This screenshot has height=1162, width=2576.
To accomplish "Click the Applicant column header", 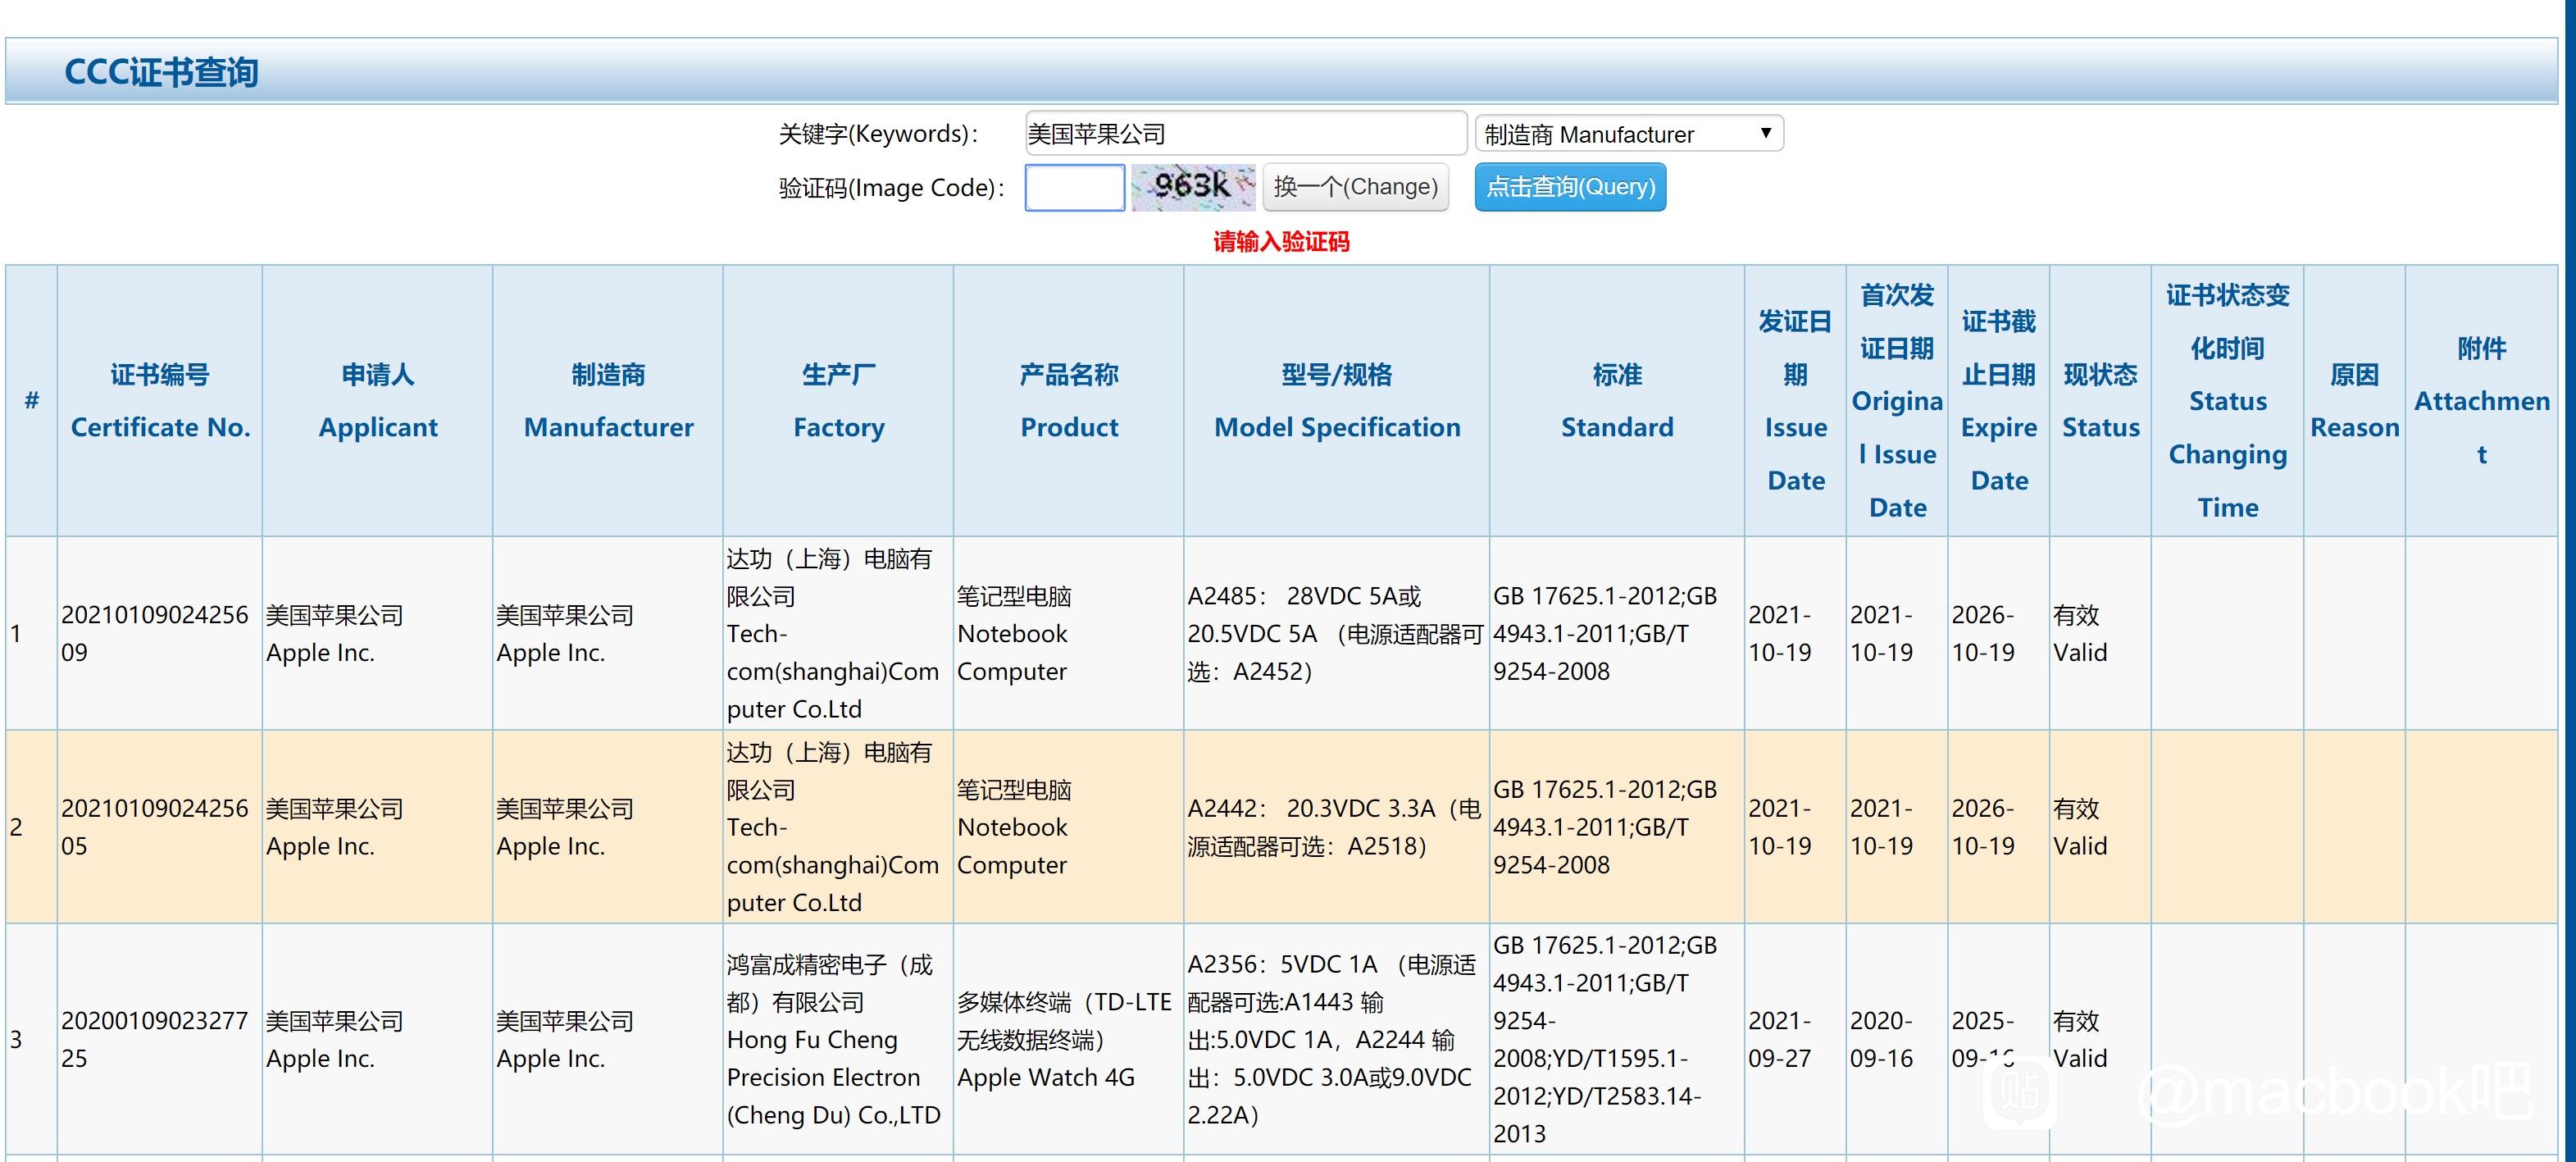I will (378, 401).
